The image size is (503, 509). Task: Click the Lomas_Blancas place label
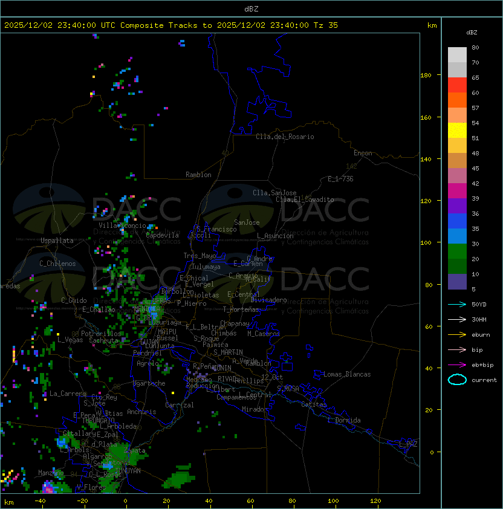point(347,374)
